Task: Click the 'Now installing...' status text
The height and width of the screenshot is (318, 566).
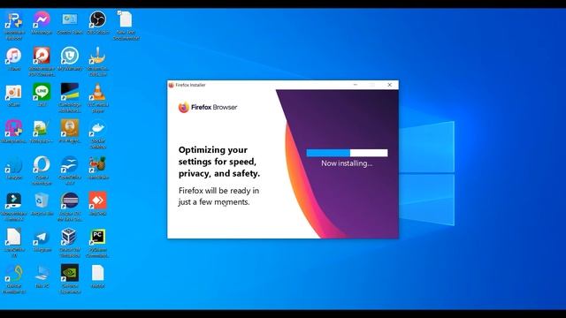Action: coord(347,163)
